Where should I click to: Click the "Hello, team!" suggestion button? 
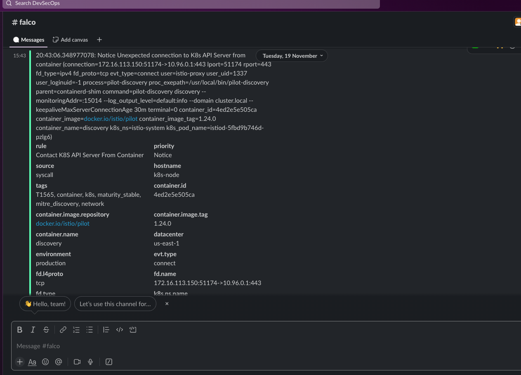(x=45, y=304)
